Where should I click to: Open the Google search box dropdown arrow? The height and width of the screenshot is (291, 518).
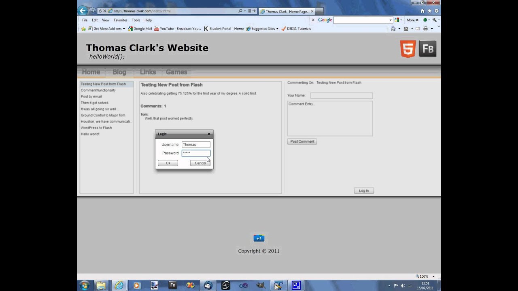390,20
